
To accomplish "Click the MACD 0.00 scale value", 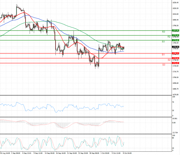I will pos(174,123).
